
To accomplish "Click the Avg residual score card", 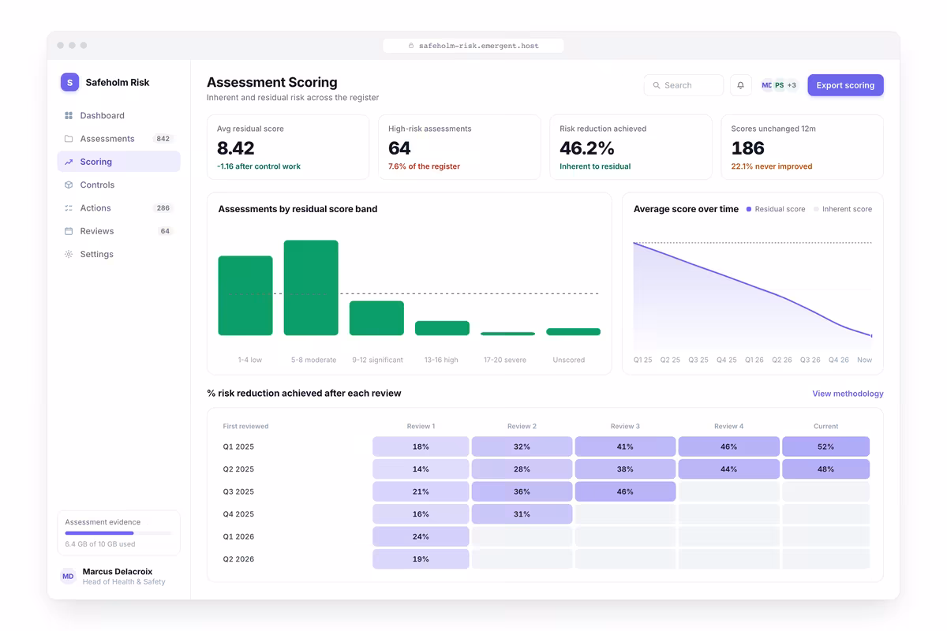I will tap(288, 147).
